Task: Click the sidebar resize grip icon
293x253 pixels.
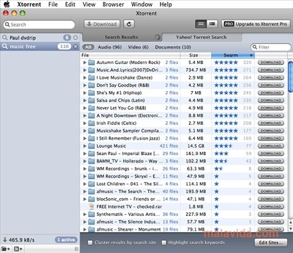Action: click(76, 249)
